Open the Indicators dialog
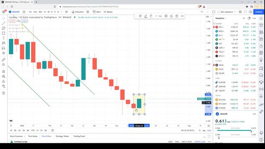 click(x=78, y=12)
